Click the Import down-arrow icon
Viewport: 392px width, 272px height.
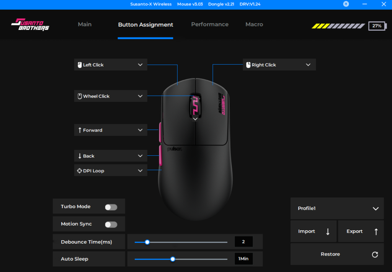[328, 231]
